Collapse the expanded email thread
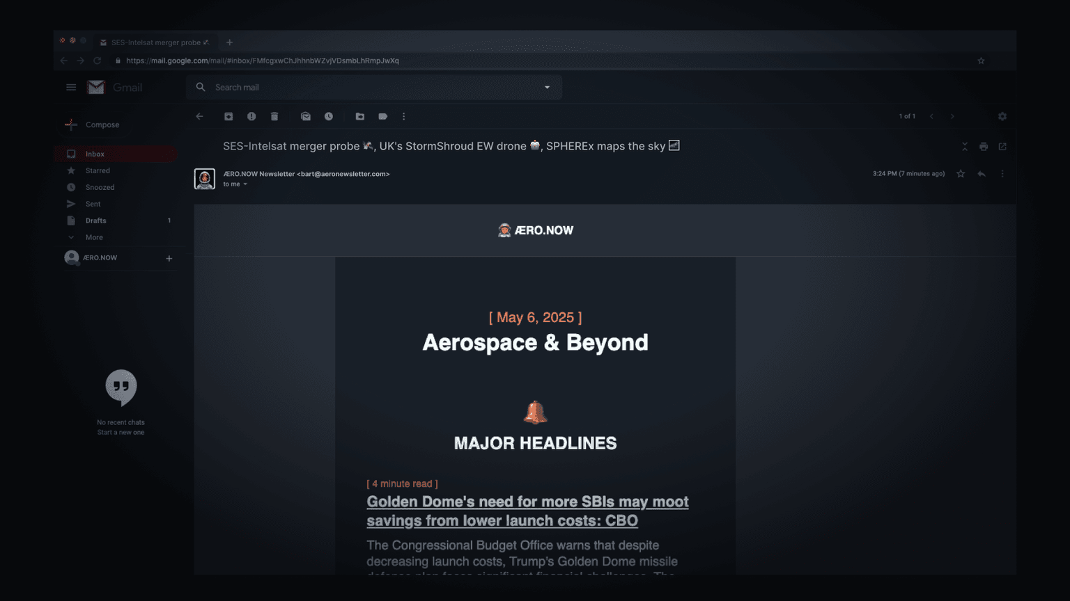The height and width of the screenshot is (601, 1070). [964, 146]
